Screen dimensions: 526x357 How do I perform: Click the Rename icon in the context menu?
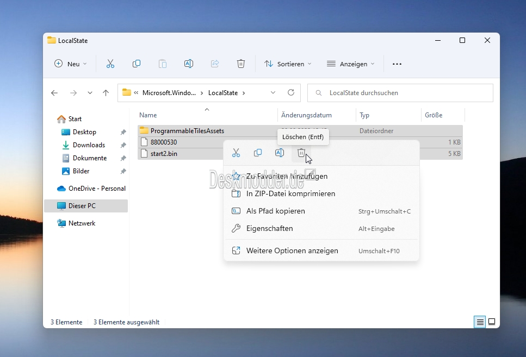280,153
